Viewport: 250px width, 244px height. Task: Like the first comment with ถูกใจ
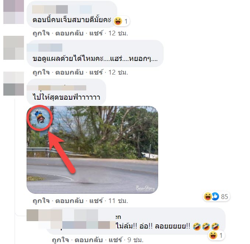41,33
